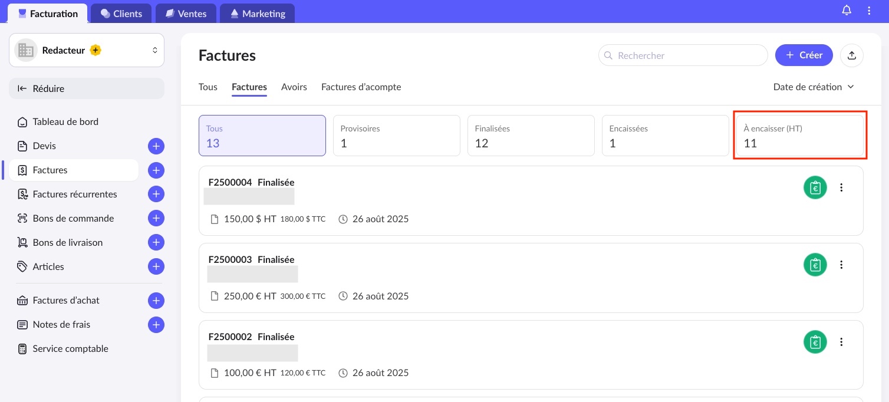Viewport: 889px width, 402px height.
Task: Open the notifications bell
Action: (x=847, y=11)
